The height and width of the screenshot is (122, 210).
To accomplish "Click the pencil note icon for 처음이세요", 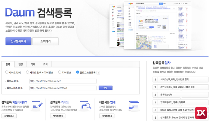I will tap(37, 106).
